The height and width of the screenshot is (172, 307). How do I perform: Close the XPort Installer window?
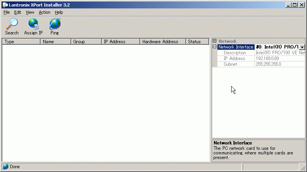click(302, 5)
